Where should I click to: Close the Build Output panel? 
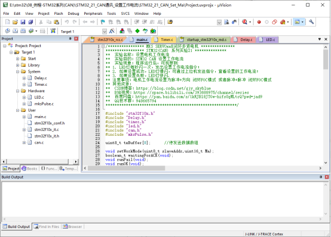coord(327,177)
